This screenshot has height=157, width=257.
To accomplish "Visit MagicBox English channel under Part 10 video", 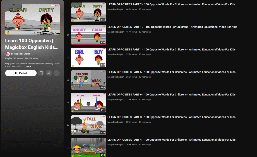I will click(x=116, y=32).
